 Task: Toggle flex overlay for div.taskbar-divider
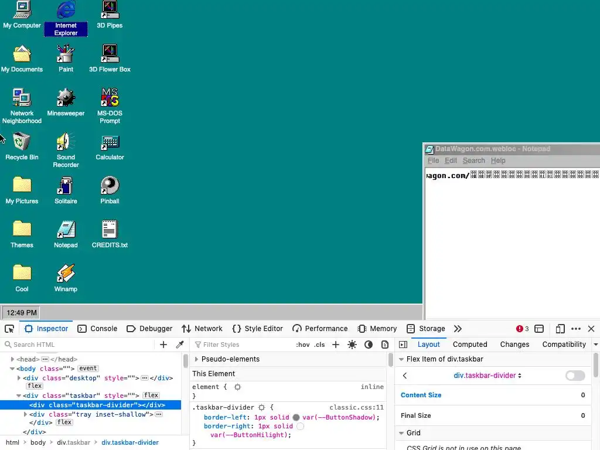(575, 376)
